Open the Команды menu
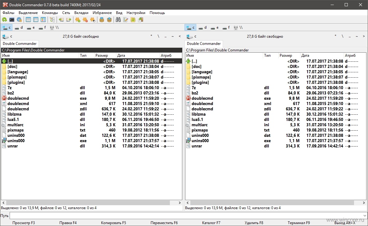Screen dimensions: 368x226 [50, 13]
